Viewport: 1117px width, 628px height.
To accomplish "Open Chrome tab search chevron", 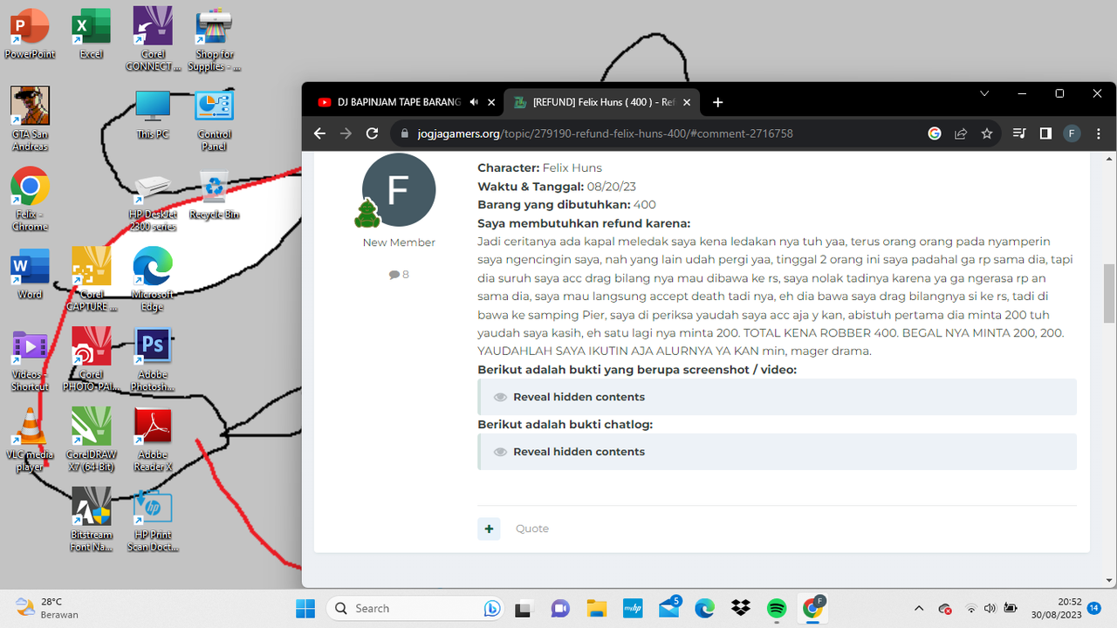I will pyautogui.click(x=984, y=93).
